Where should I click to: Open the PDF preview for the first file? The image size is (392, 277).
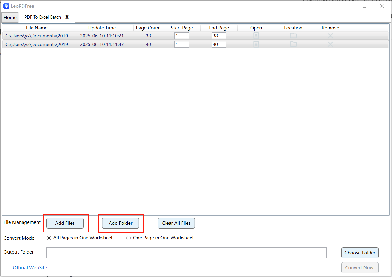256,35
